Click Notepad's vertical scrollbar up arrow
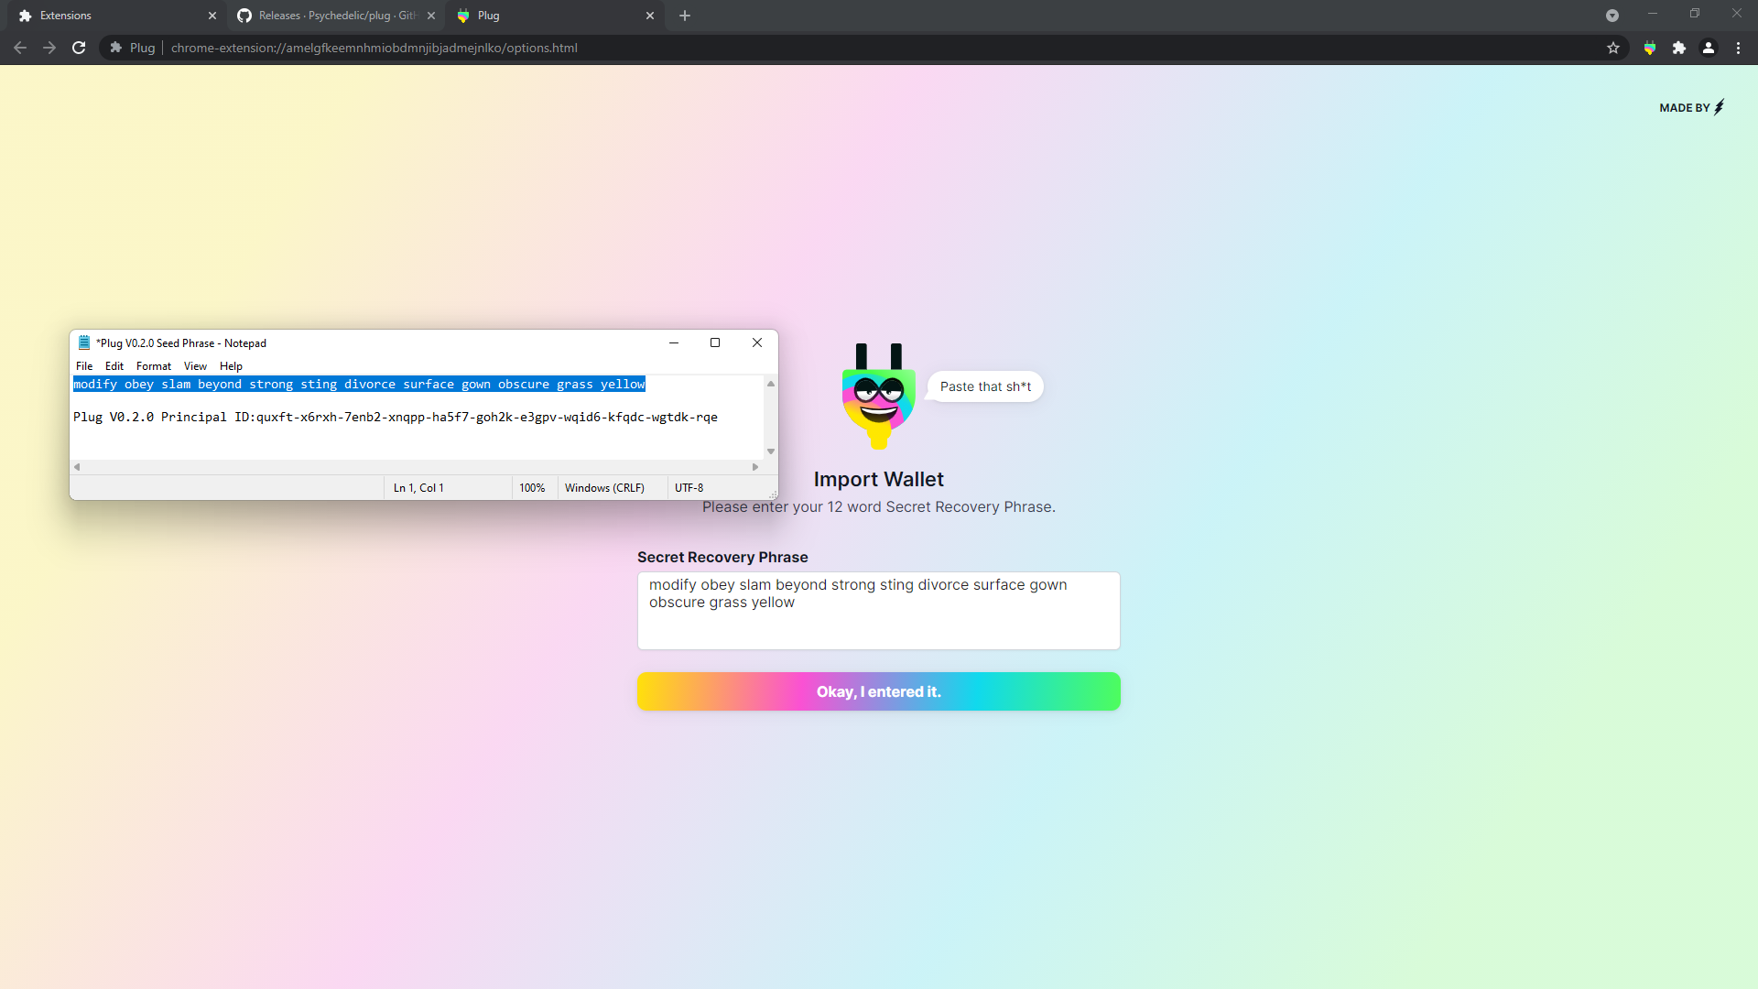The height and width of the screenshot is (989, 1758). point(771,384)
